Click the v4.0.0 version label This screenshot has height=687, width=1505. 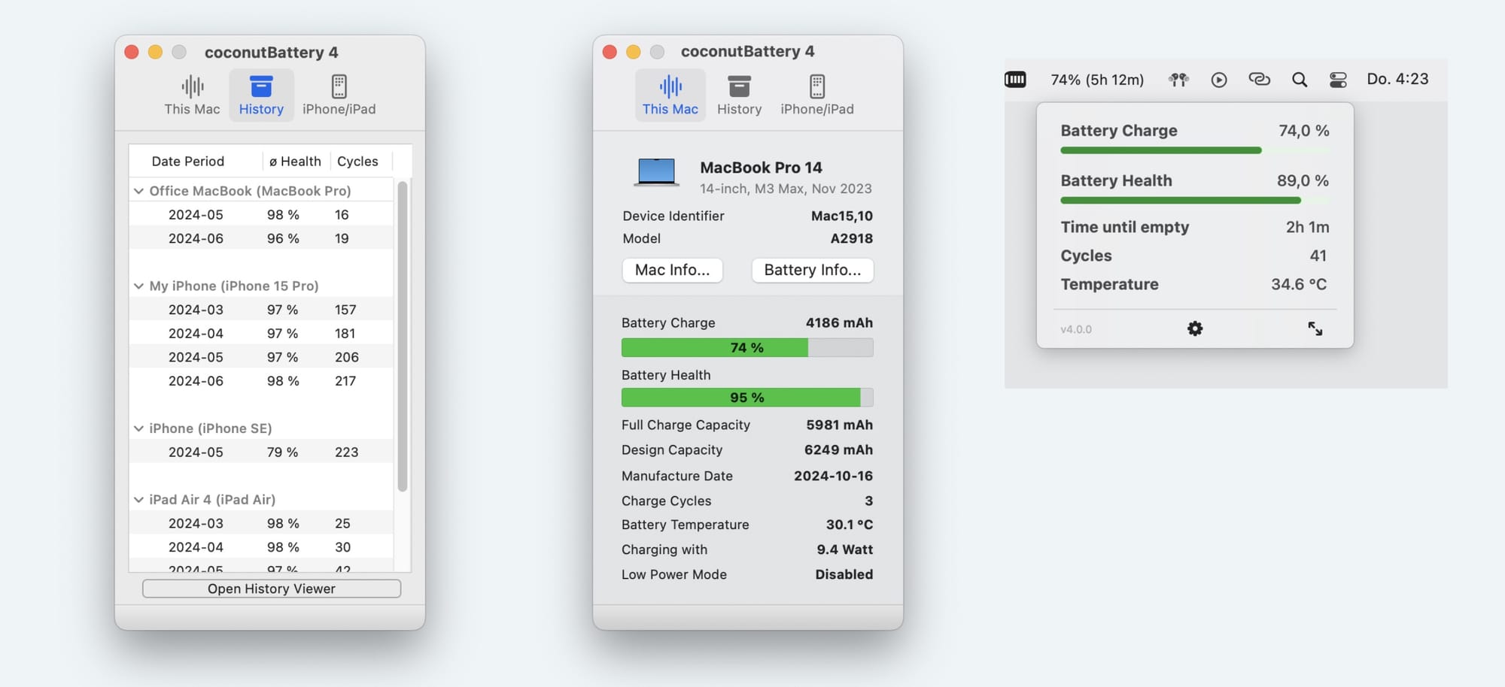click(1076, 329)
